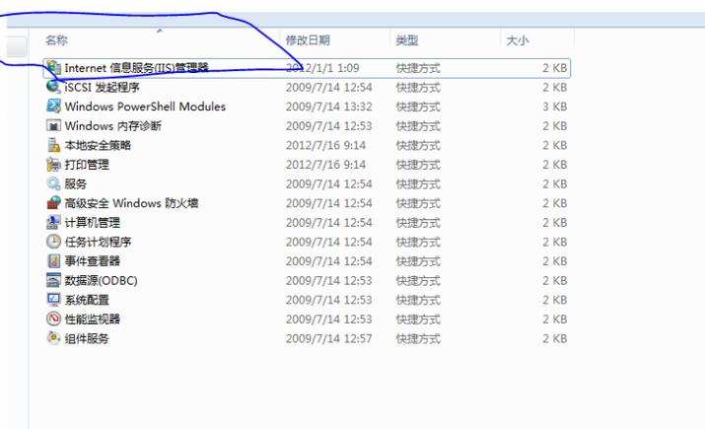Screen dimensions: 705x429
Task: Click the 计算机管理 icon
Action: coord(53,222)
